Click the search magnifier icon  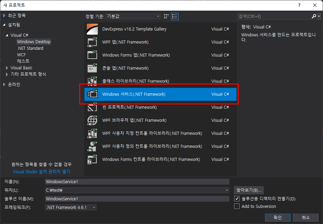tap(314, 16)
